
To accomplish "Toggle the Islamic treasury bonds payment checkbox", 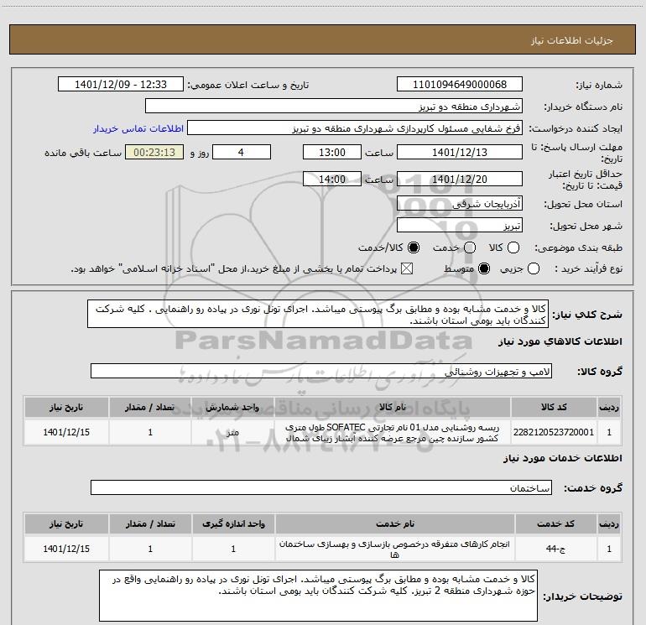I will point(407,268).
